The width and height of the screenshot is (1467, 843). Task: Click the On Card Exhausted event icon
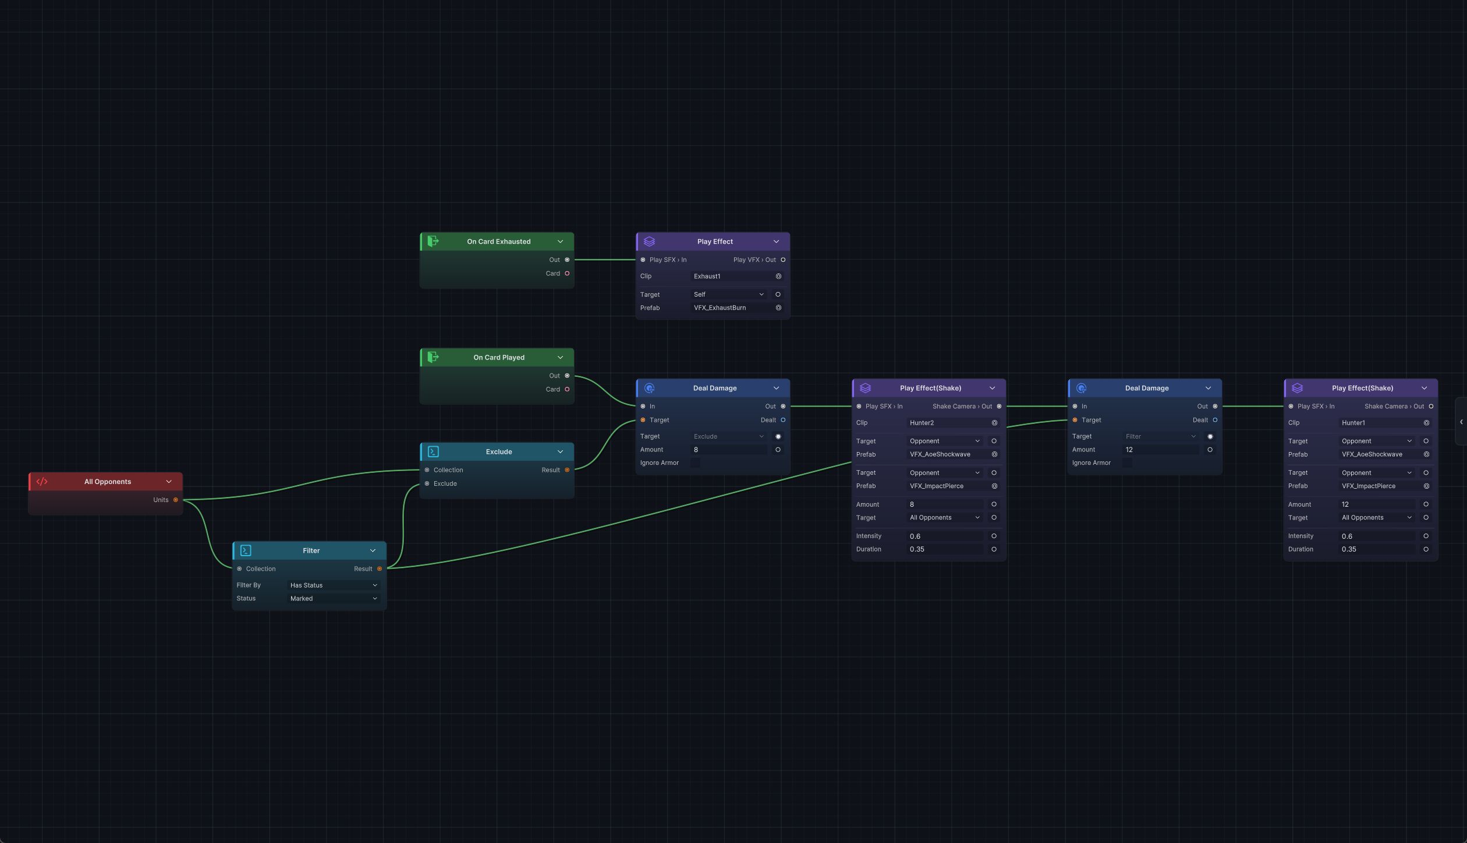coord(433,241)
